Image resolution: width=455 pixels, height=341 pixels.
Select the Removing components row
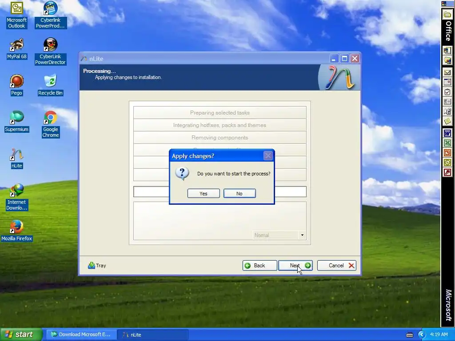(x=220, y=138)
